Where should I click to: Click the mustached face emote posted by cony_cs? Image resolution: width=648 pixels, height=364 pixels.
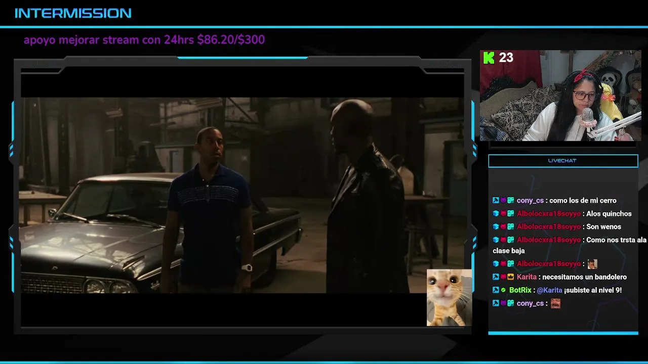tap(555, 303)
